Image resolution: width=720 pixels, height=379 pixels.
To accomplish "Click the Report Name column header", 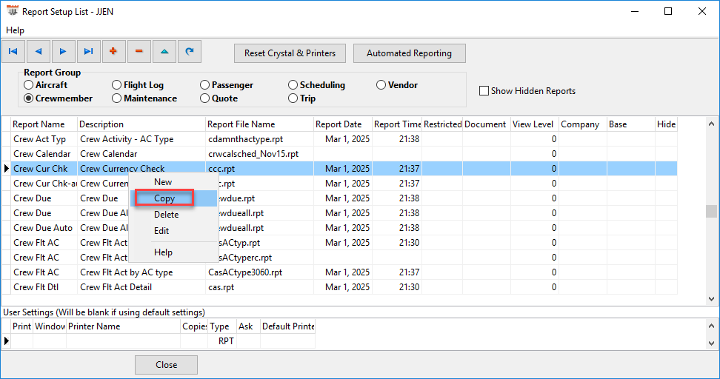I will point(44,124).
